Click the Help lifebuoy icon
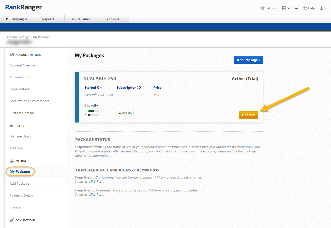 (x=305, y=8)
